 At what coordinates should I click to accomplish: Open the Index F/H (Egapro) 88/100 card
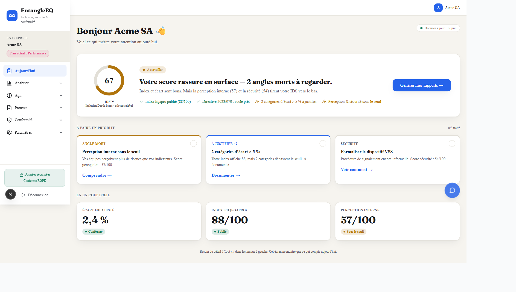pos(268,221)
